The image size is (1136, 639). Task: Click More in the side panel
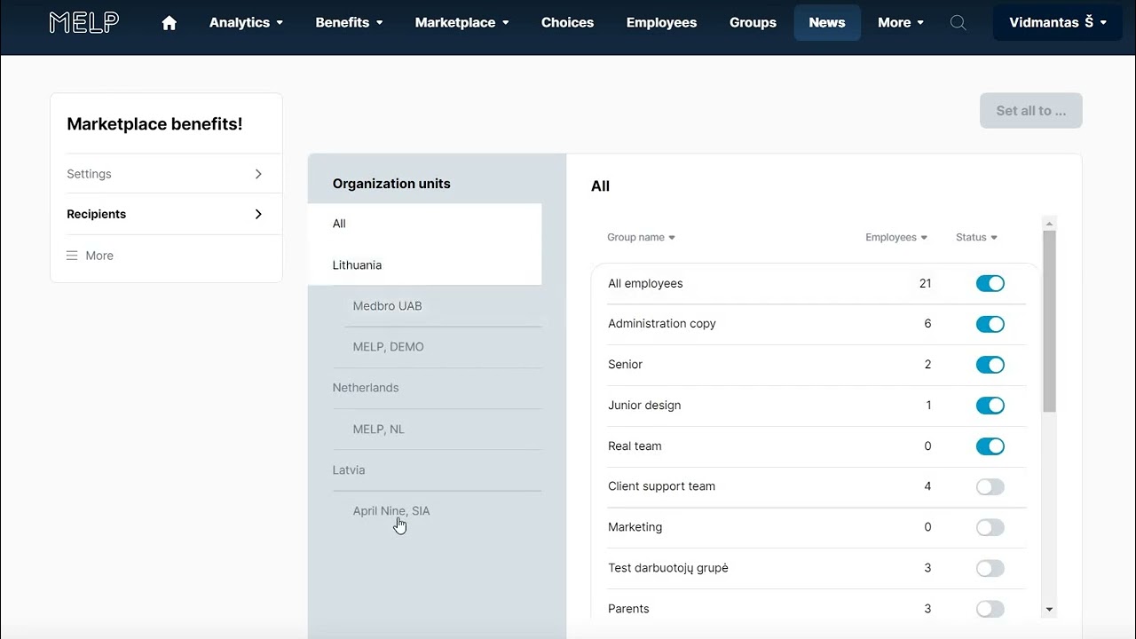(99, 256)
